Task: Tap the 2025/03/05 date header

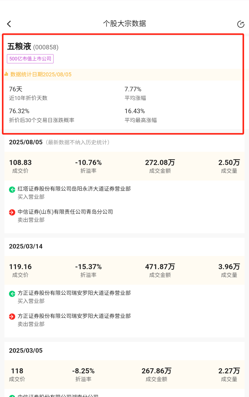Action: [x=26, y=351]
